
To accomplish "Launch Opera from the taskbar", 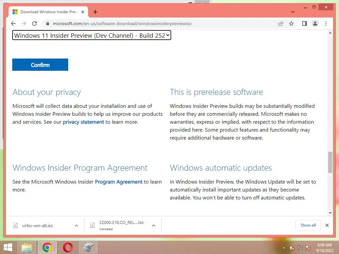I will [68, 247].
